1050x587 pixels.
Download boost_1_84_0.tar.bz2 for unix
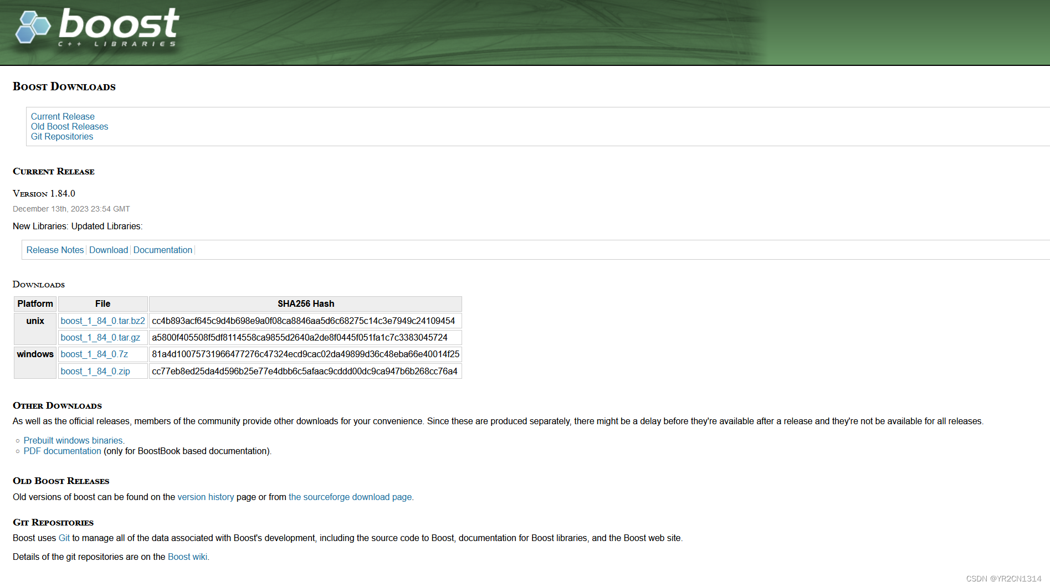coord(103,321)
